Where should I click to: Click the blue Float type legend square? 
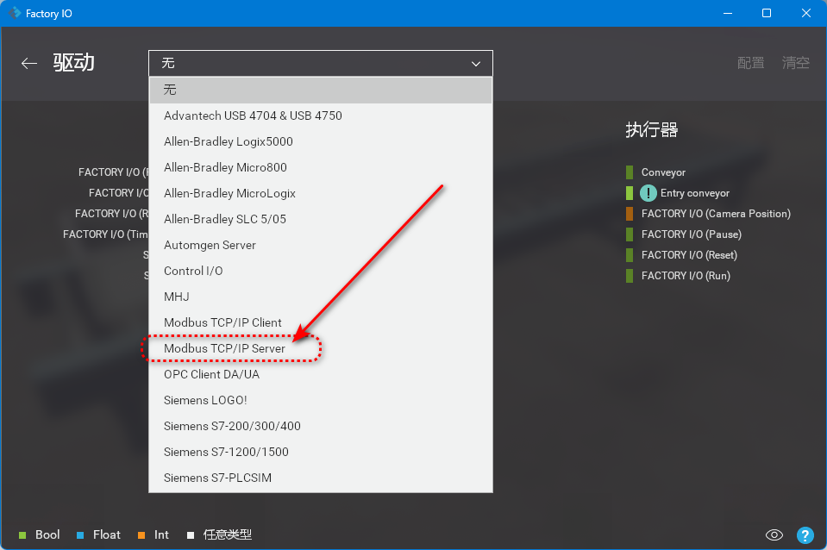(80, 535)
